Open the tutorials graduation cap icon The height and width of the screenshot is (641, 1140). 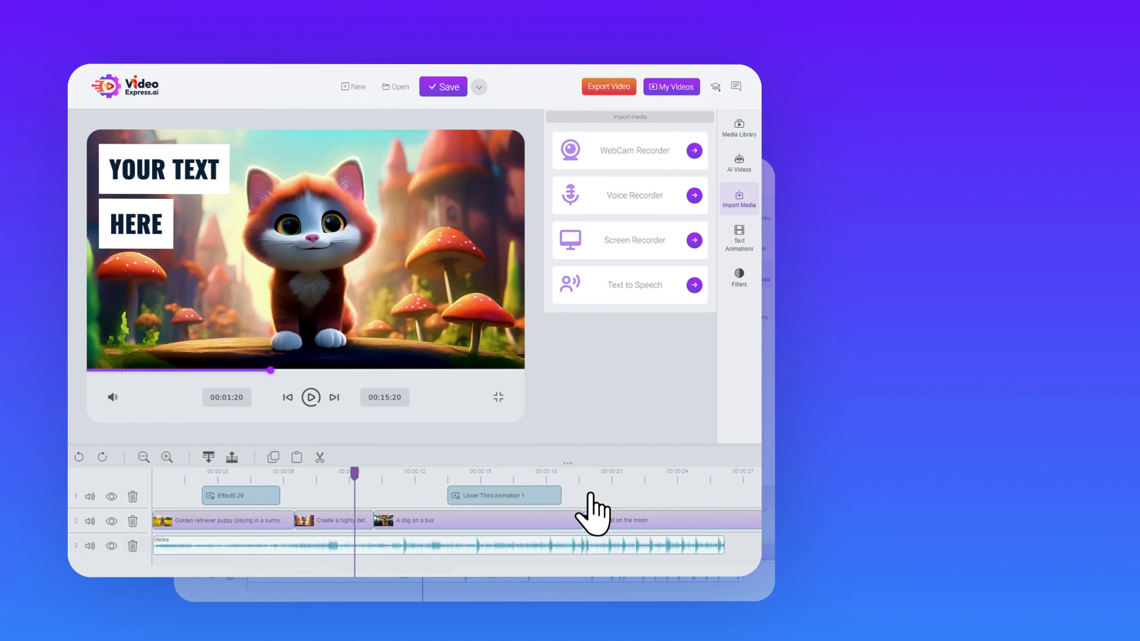(715, 87)
